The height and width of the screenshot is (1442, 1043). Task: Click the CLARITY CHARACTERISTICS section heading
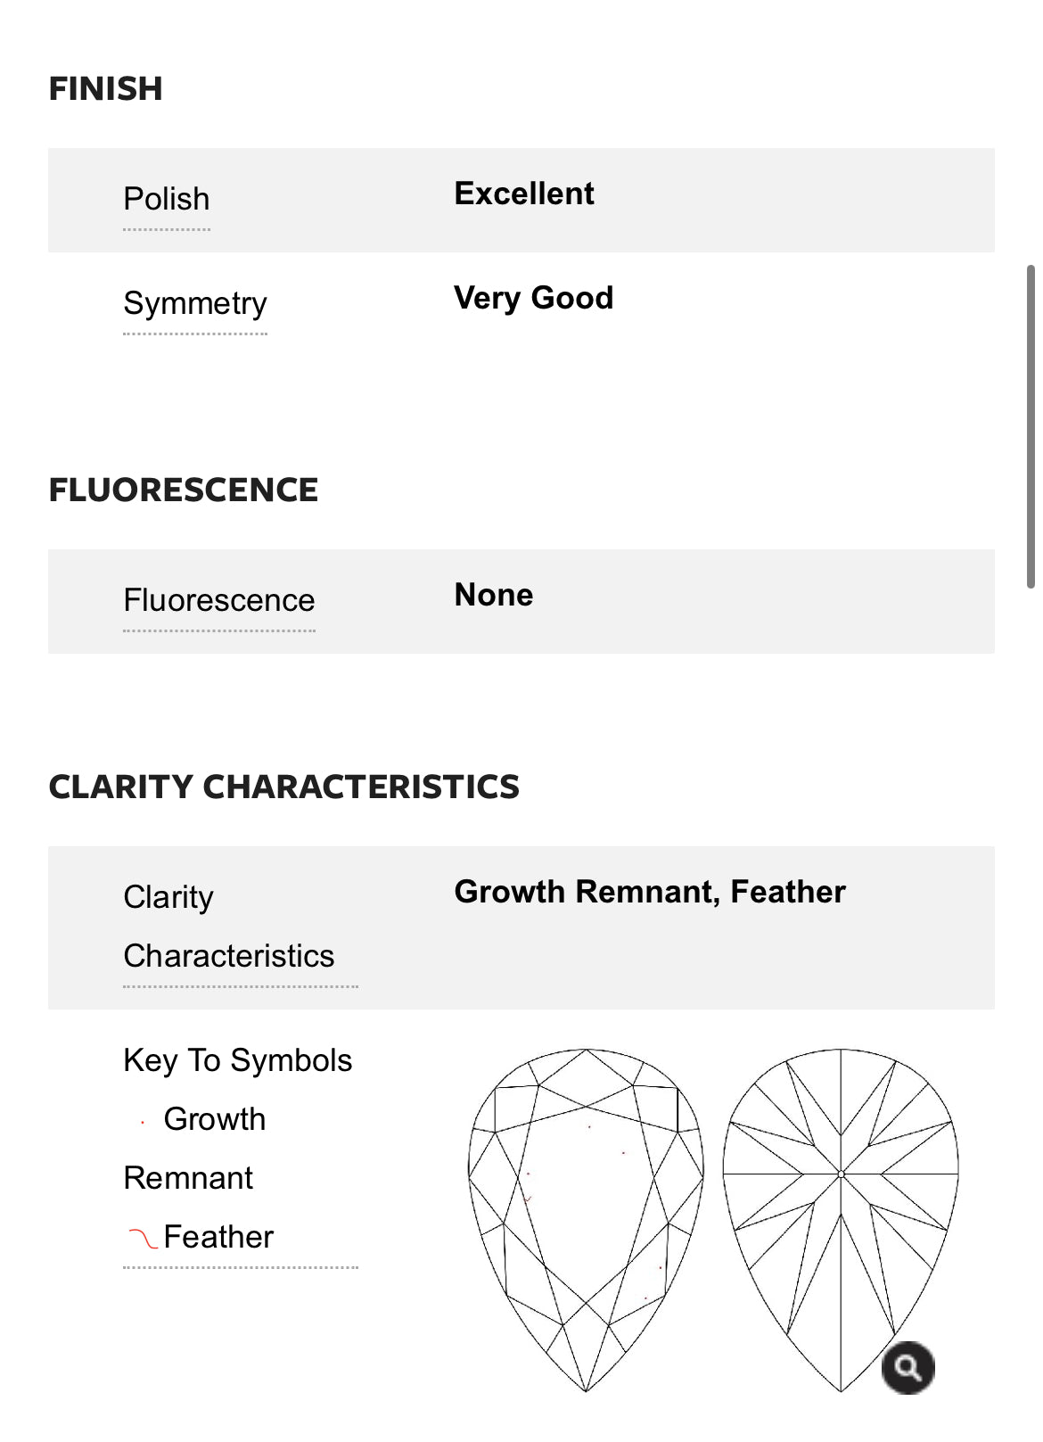pos(283,787)
